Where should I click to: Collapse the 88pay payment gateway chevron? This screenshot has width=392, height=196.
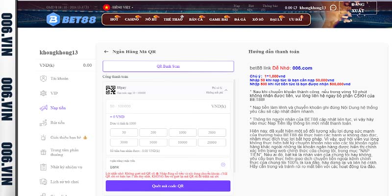[226, 90]
